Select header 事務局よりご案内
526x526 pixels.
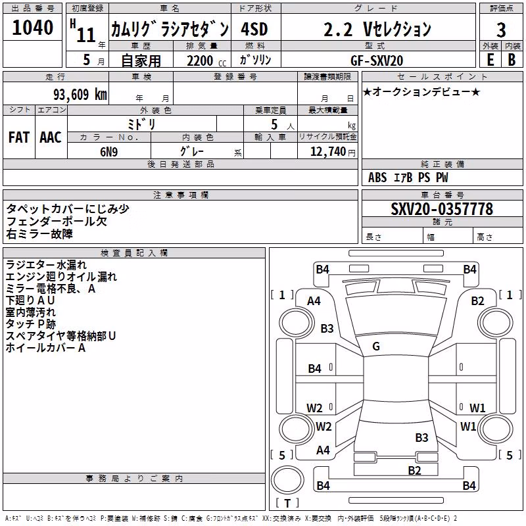[134, 479]
